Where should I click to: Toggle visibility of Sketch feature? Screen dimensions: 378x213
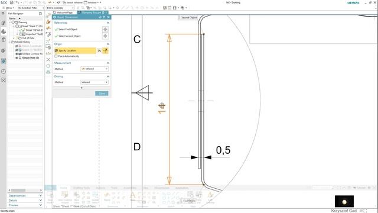(x=17, y=50)
